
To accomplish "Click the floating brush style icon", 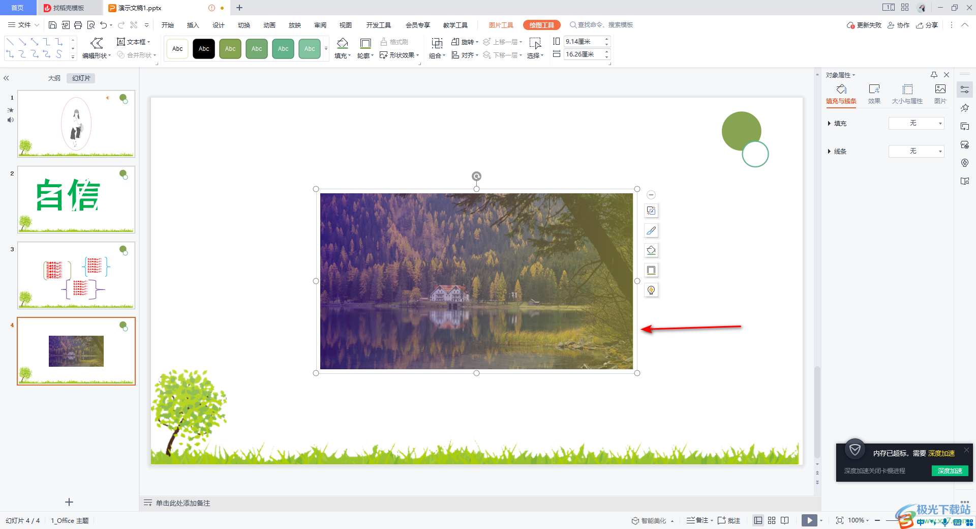I will [x=651, y=230].
